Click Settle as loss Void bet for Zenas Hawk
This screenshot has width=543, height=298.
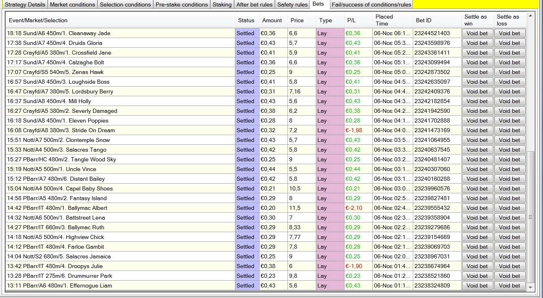point(509,72)
